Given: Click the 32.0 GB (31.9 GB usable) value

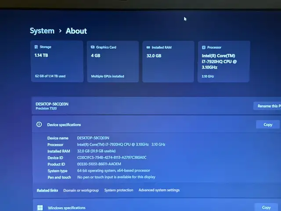Looking at the screenshot, I should point(96,151).
